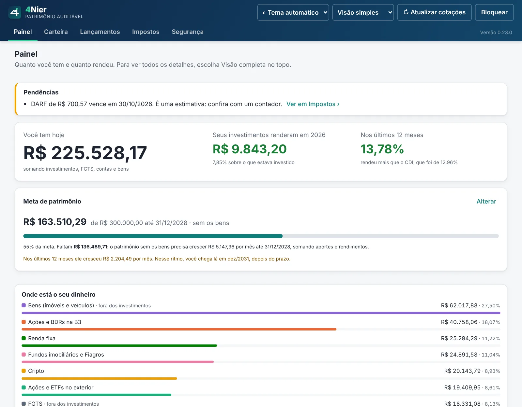Click the Renda fixa label
The image size is (522, 407).
click(42, 338)
